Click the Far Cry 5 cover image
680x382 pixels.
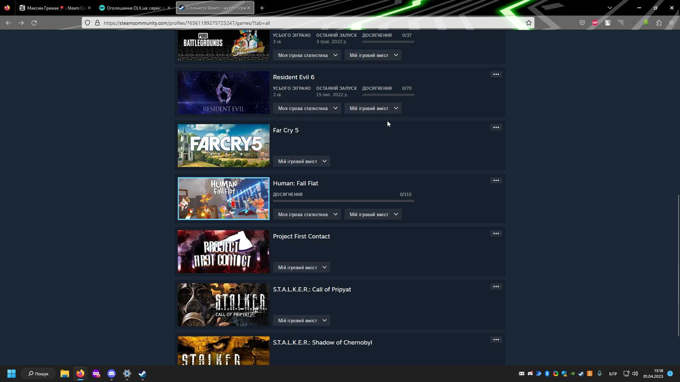click(223, 145)
